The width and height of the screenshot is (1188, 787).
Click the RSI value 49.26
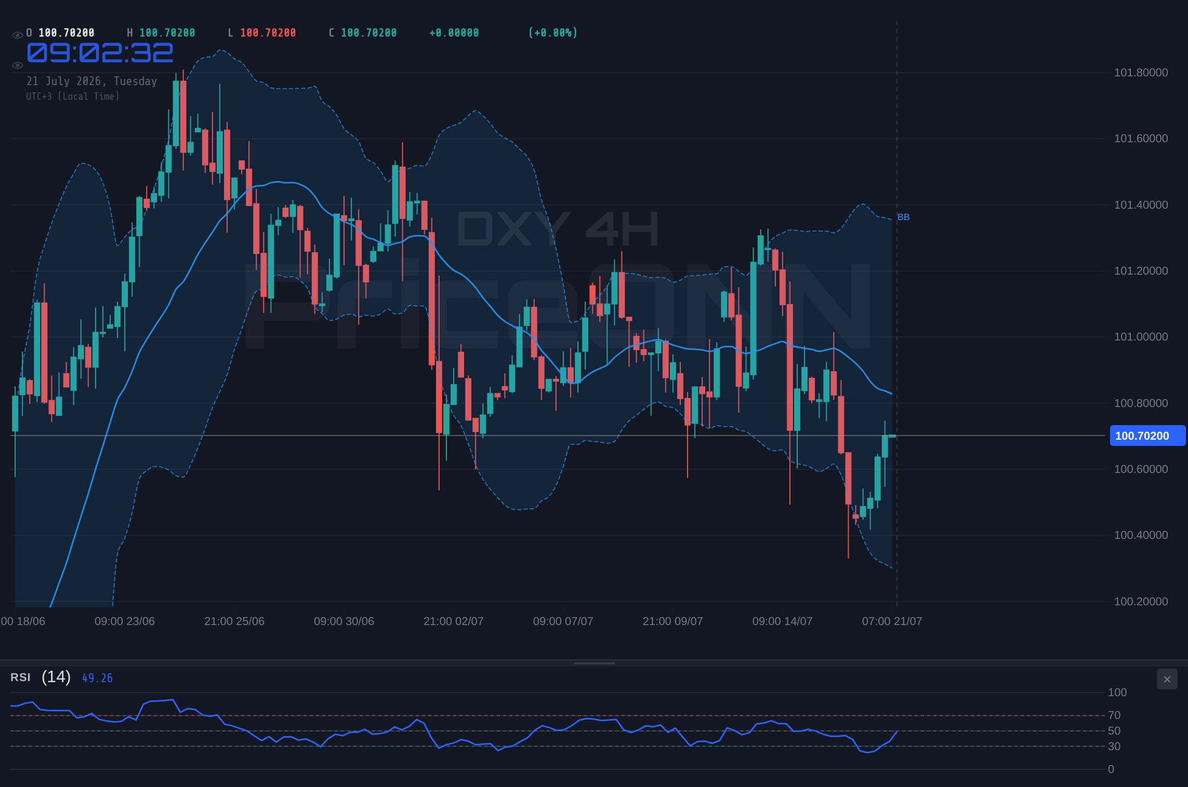[x=97, y=678]
